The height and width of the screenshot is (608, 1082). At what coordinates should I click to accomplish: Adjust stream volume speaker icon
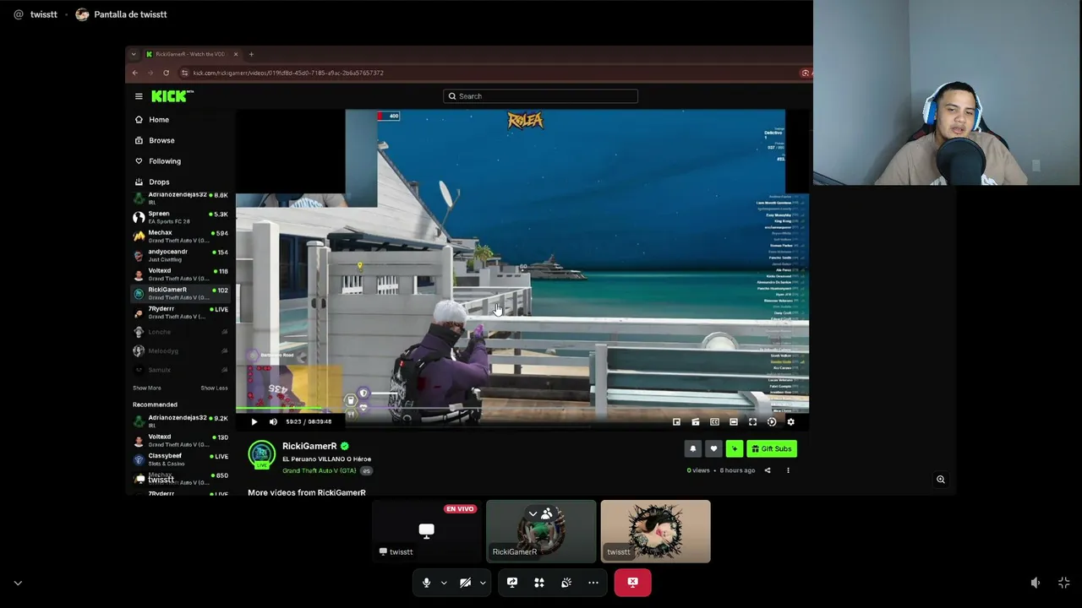tap(1036, 583)
